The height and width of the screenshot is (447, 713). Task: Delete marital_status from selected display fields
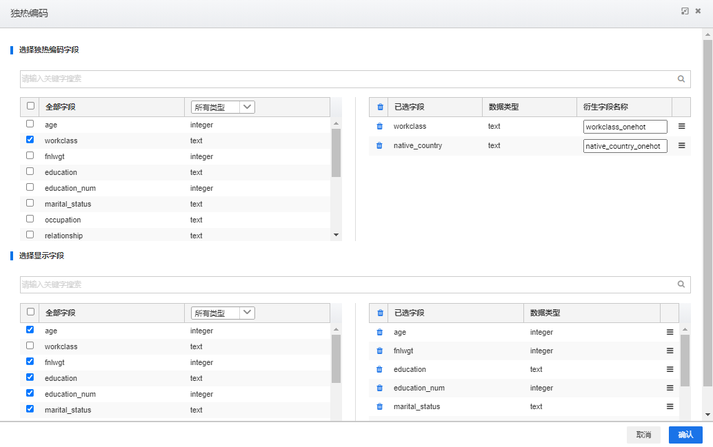380,406
